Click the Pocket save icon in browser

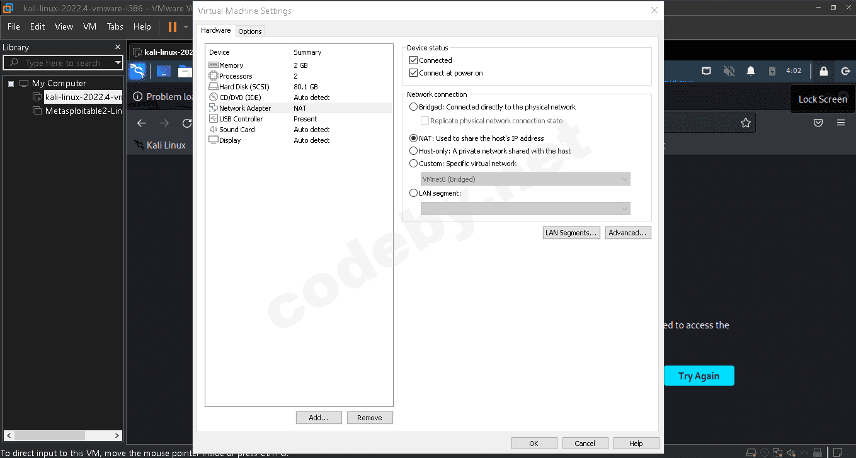(818, 123)
